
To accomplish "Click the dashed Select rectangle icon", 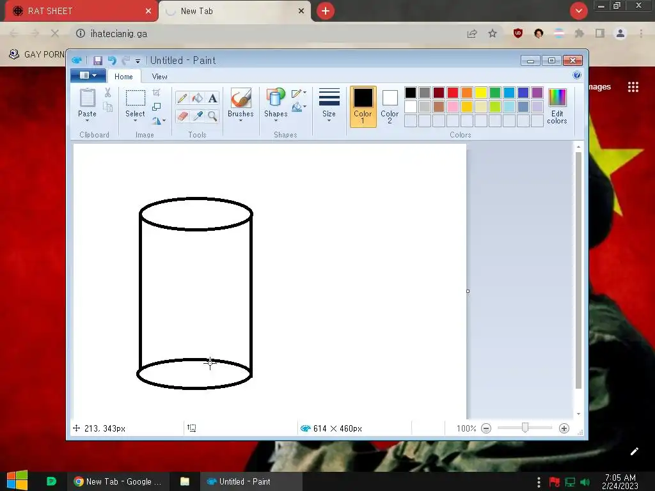I will [x=136, y=98].
